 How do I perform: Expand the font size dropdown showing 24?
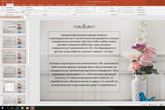point(48,8)
